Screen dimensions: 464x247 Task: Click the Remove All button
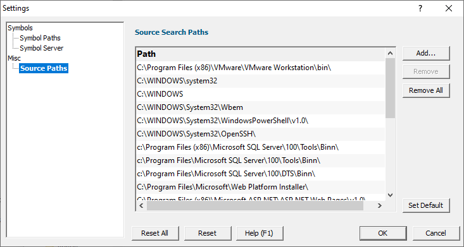[x=426, y=90]
